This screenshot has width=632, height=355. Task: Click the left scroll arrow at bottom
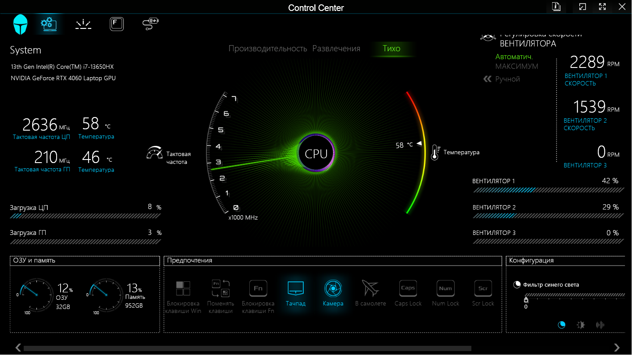18,348
